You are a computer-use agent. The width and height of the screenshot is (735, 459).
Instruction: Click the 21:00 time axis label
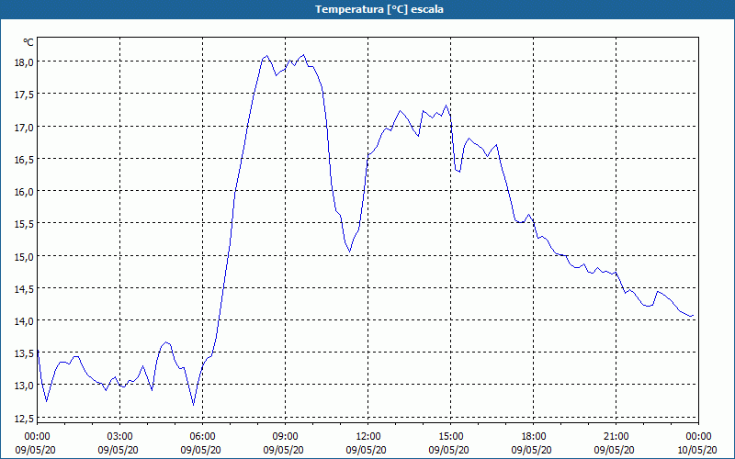(x=616, y=437)
